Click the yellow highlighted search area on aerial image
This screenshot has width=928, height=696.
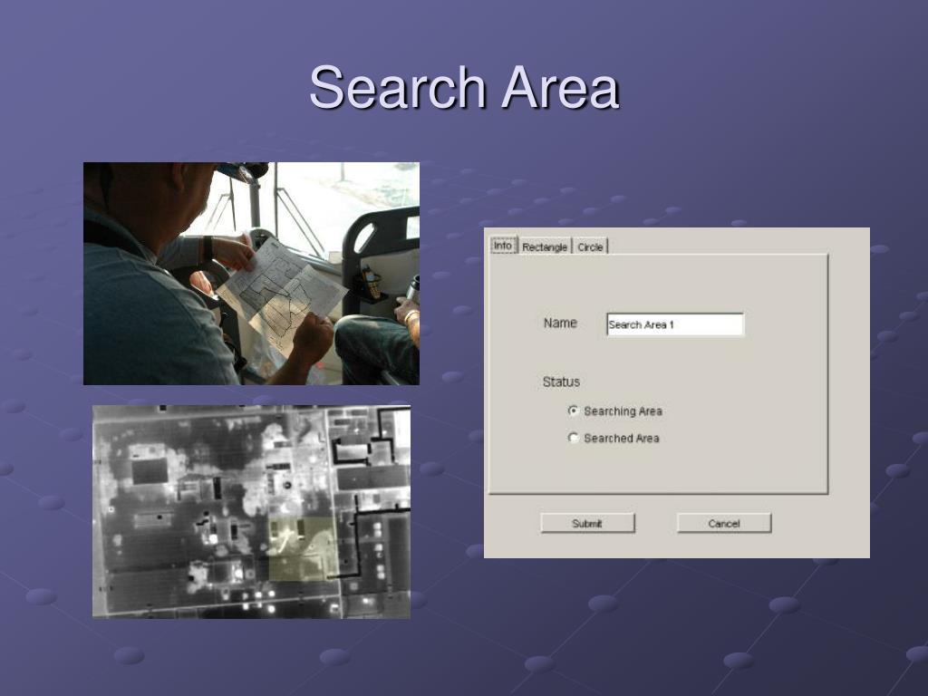303,548
